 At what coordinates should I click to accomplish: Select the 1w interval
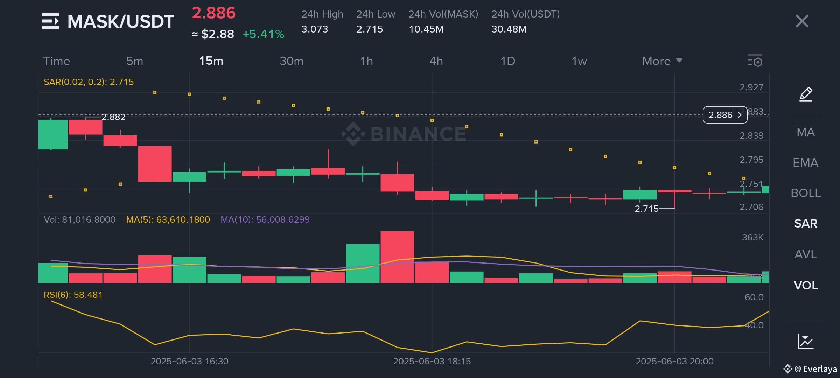tap(579, 61)
